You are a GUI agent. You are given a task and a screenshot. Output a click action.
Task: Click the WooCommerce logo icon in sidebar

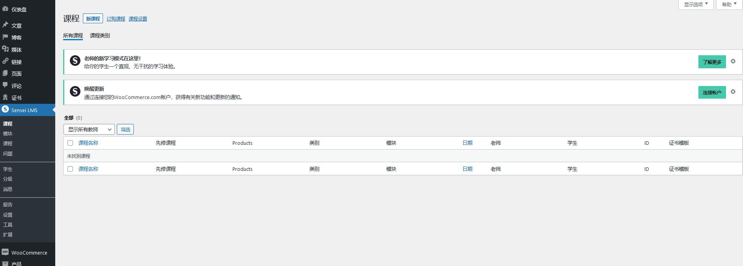[5, 252]
